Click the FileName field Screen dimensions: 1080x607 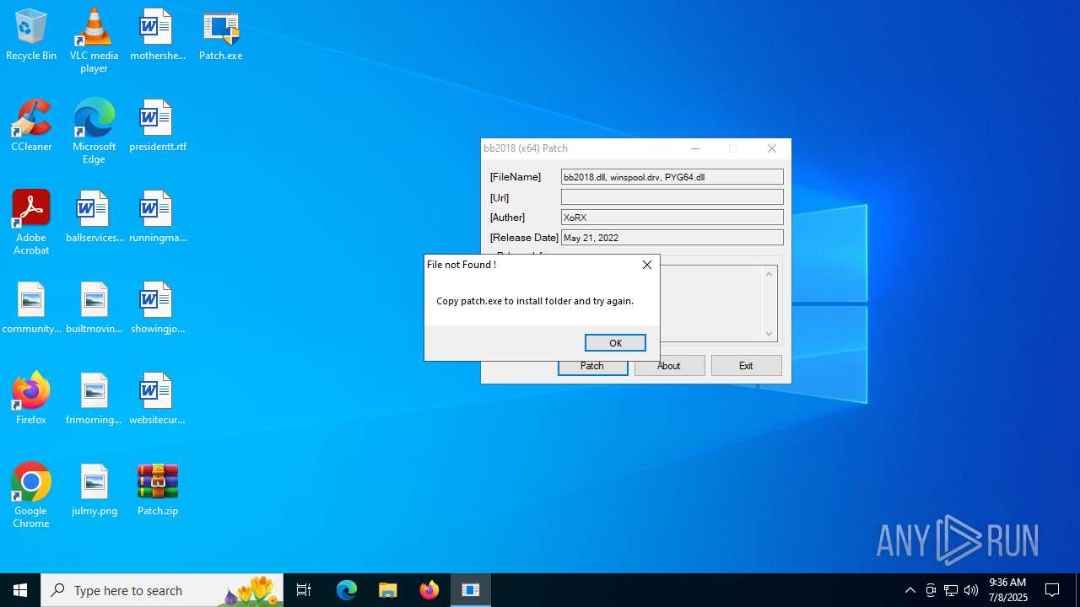pos(672,177)
